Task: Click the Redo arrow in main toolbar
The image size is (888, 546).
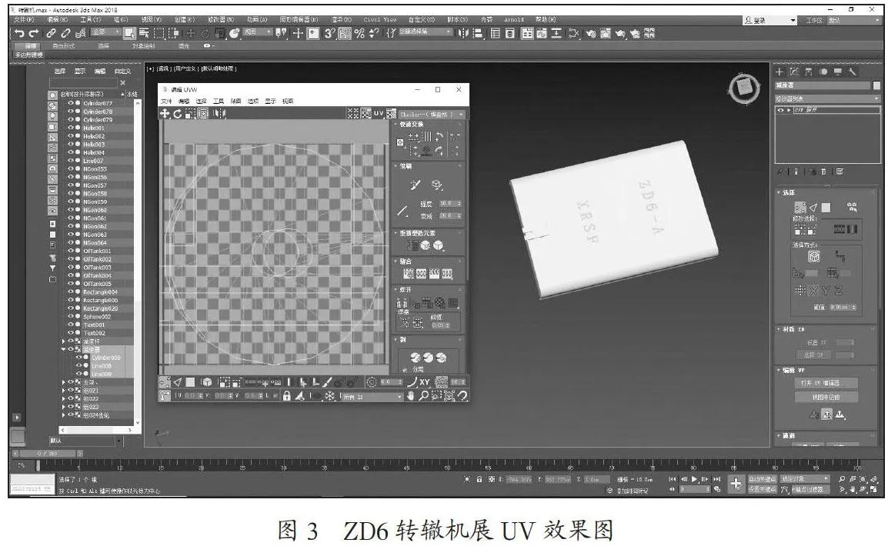Action: point(33,33)
